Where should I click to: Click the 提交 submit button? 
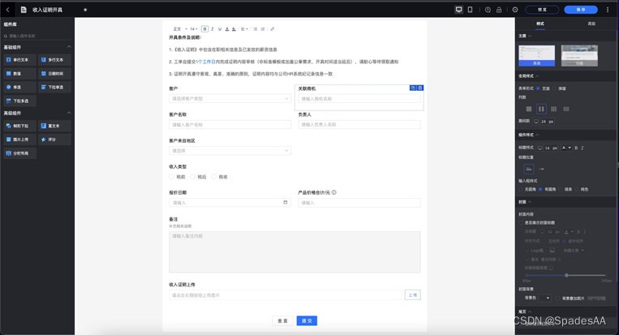click(x=307, y=320)
